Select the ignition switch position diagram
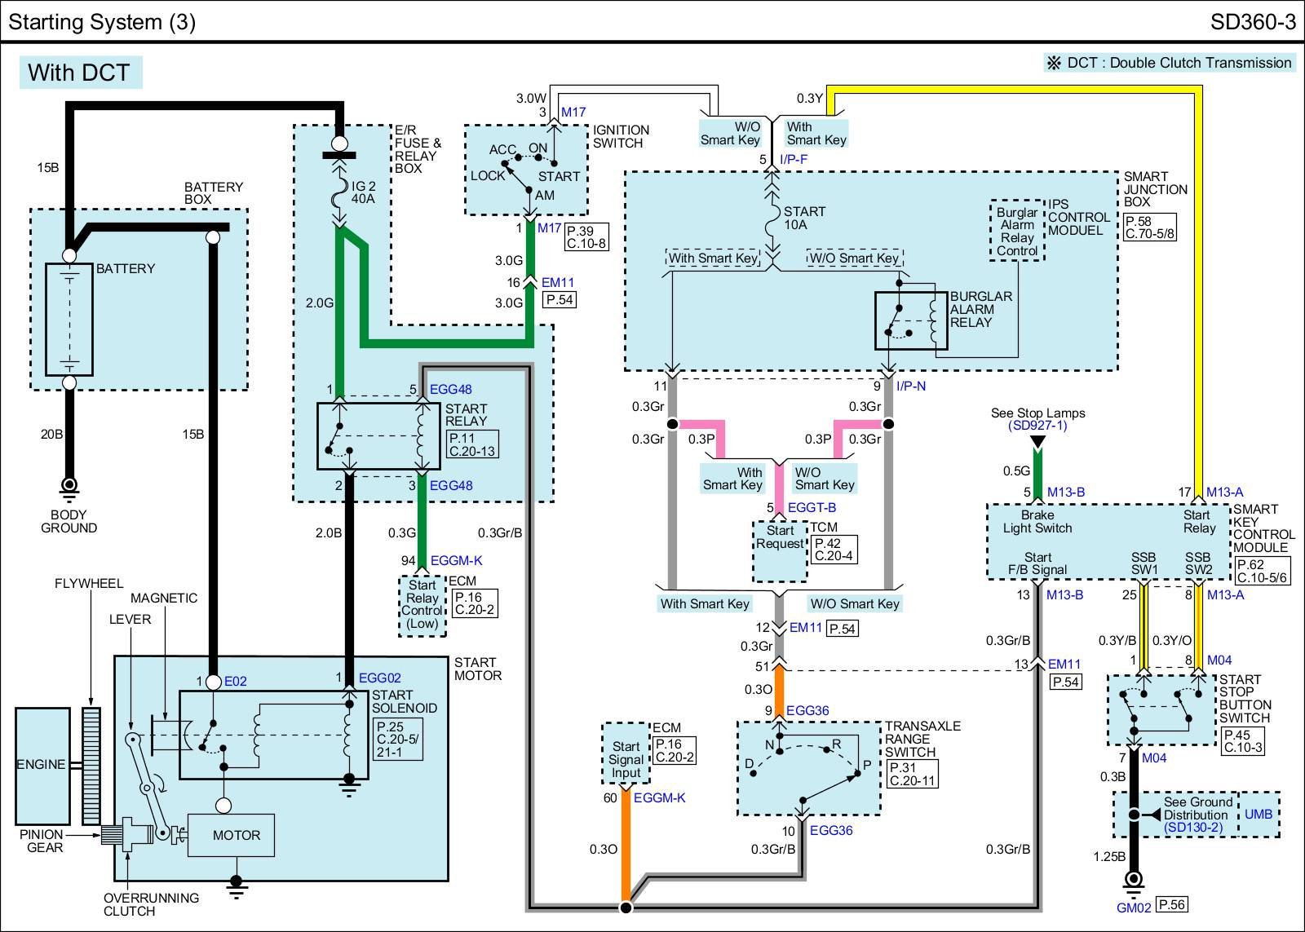Viewport: 1305px width, 932px height. [x=526, y=170]
